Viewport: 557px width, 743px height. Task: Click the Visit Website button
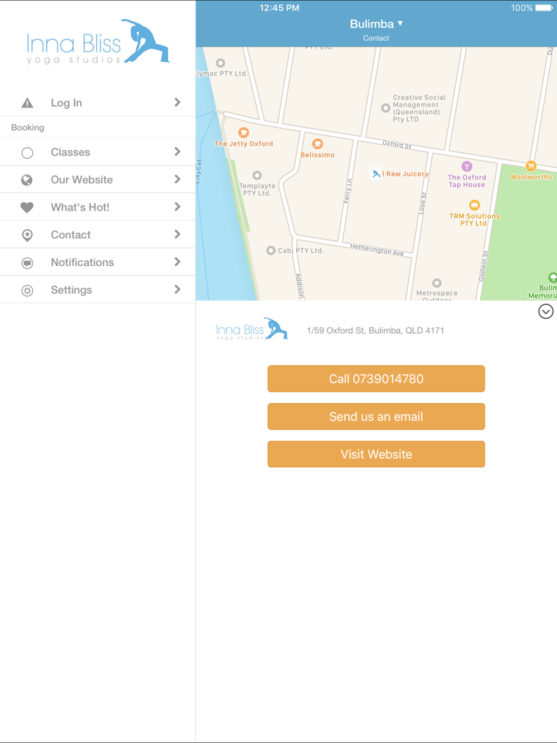(x=376, y=454)
